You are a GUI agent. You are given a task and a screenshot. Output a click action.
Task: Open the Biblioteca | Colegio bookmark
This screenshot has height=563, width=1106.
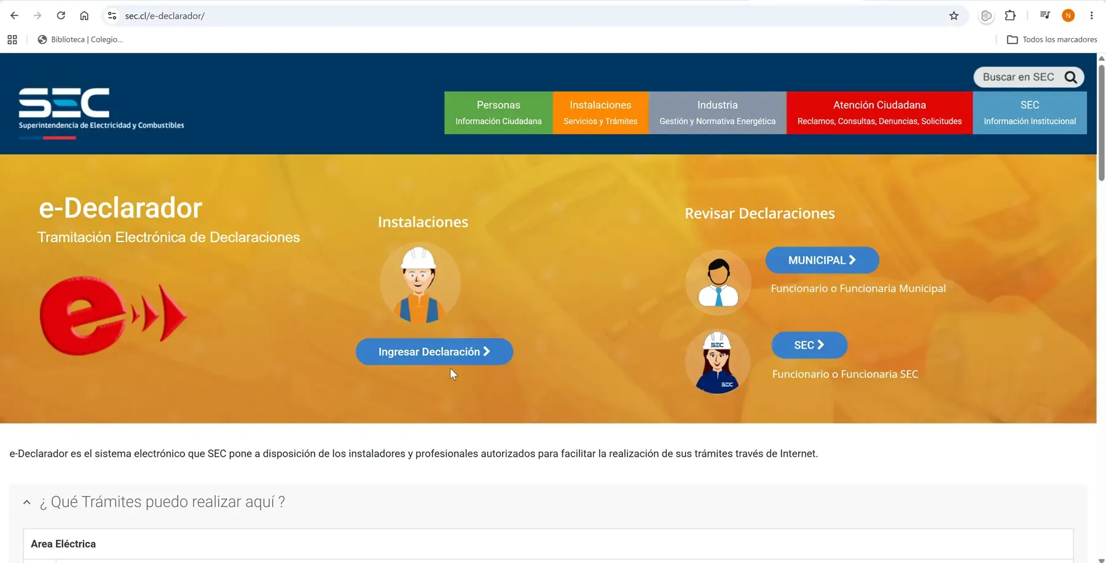click(80, 39)
